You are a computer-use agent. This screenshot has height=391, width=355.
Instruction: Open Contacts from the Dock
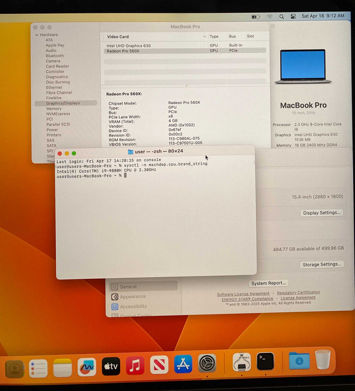15,369
